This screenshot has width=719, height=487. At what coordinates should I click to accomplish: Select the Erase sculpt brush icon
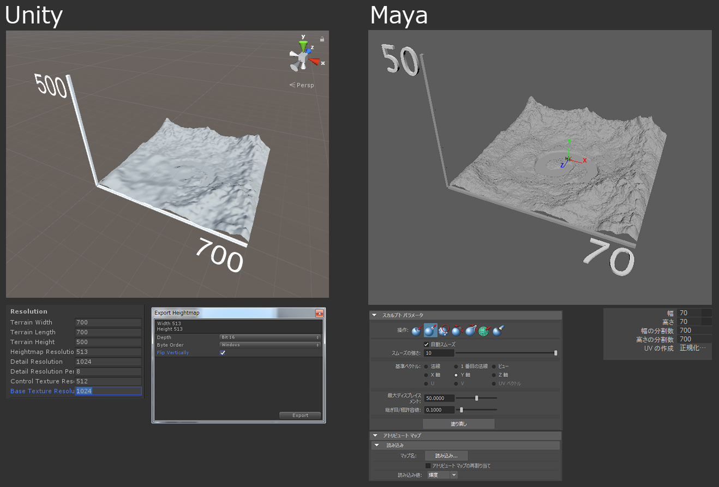[x=497, y=330]
